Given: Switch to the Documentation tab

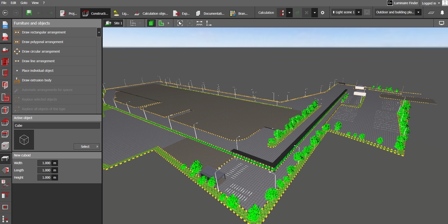Looking at the screenshot, I should coord(210,13).
